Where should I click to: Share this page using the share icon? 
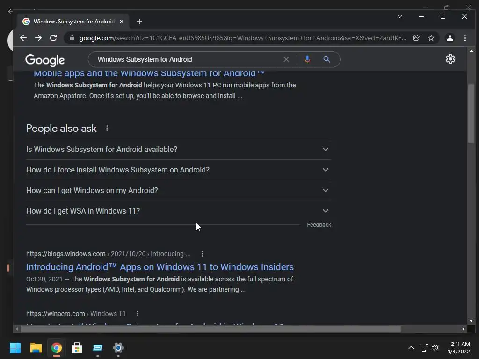point(416,38)
